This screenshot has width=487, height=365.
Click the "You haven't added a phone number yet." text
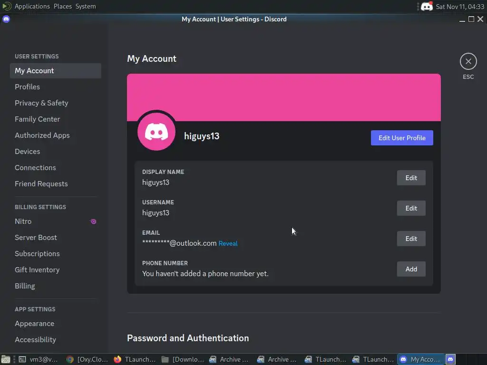(x=205, y=273)
